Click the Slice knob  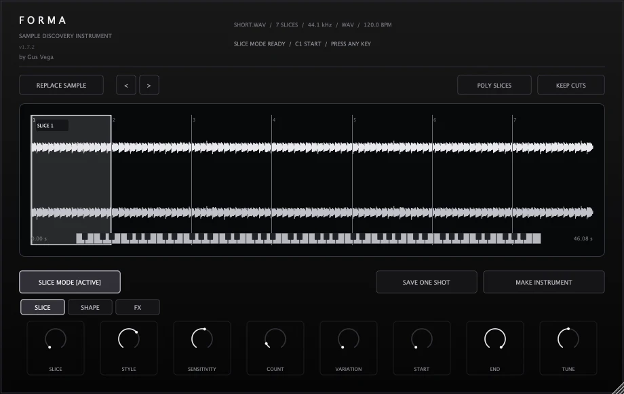click(56, 339)
